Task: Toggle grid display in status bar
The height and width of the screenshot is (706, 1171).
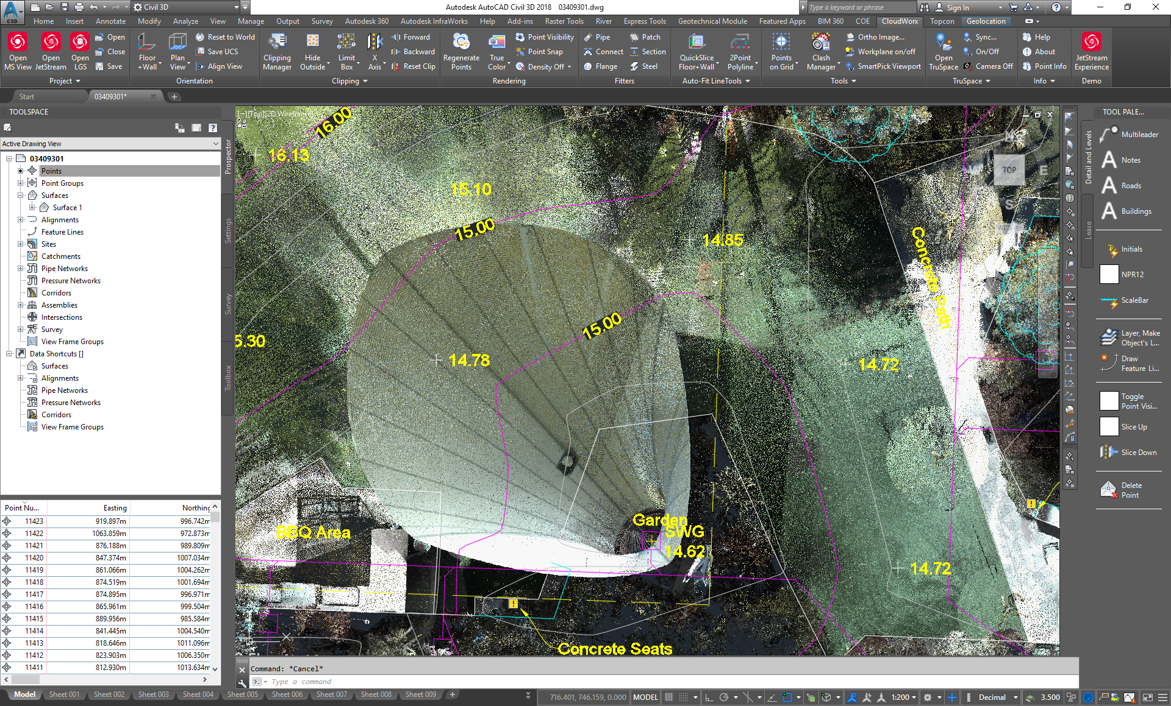Action: tap(669, 697)
